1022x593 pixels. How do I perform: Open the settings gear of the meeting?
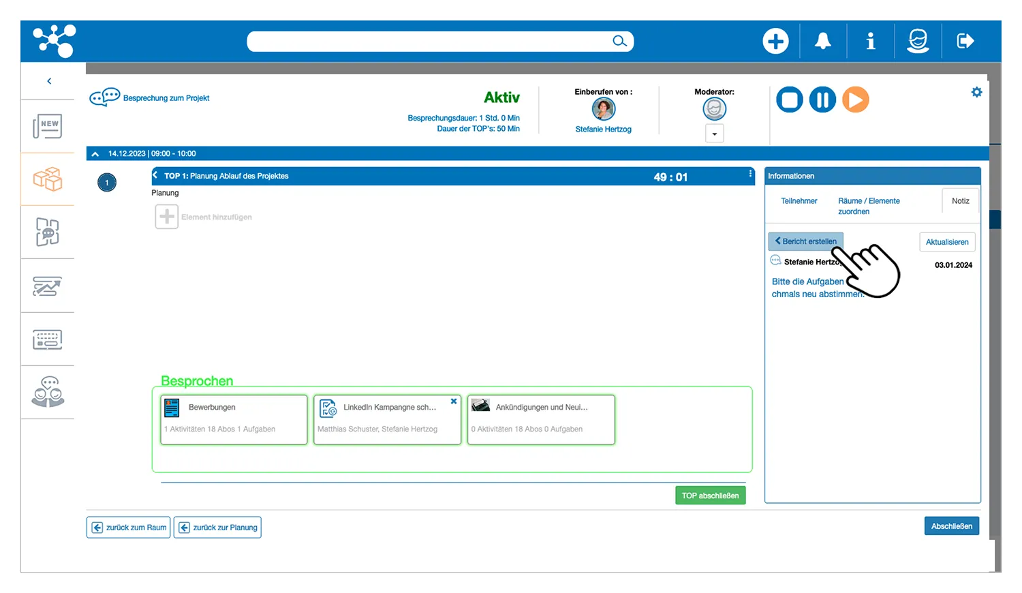(x=976, y=92)
